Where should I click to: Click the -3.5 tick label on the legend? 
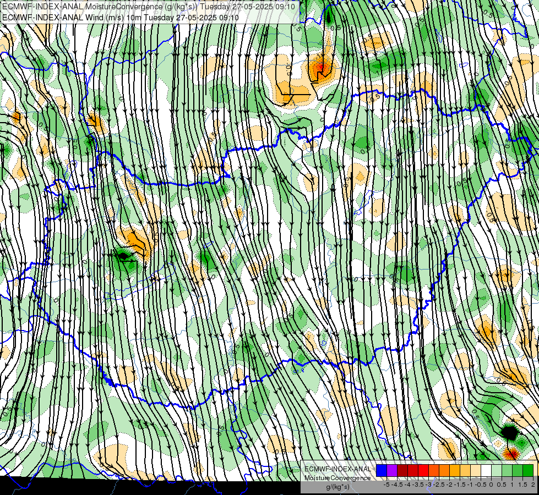[418, 485]
